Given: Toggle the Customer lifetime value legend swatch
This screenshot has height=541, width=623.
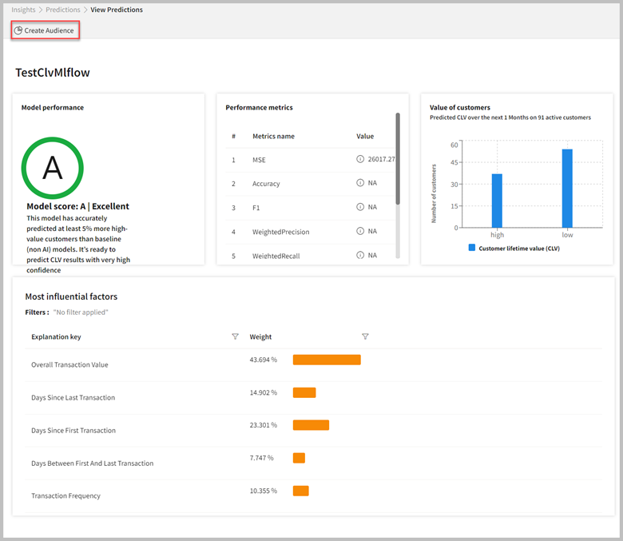Looking at the screenshot, I should pos(472,248).
